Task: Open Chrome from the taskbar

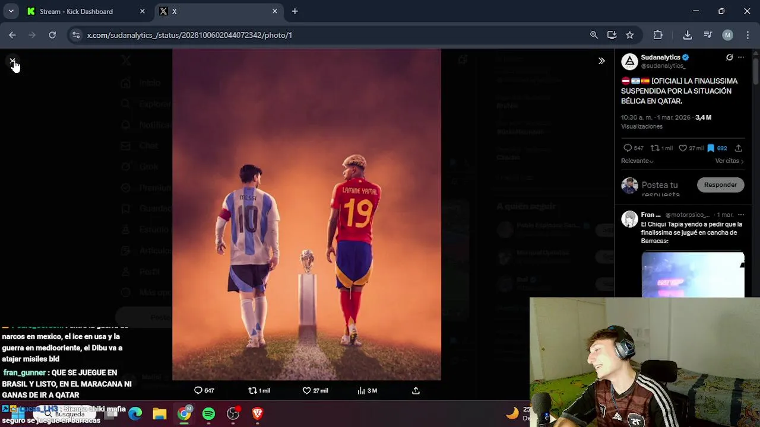Action: tap(184, 413)
